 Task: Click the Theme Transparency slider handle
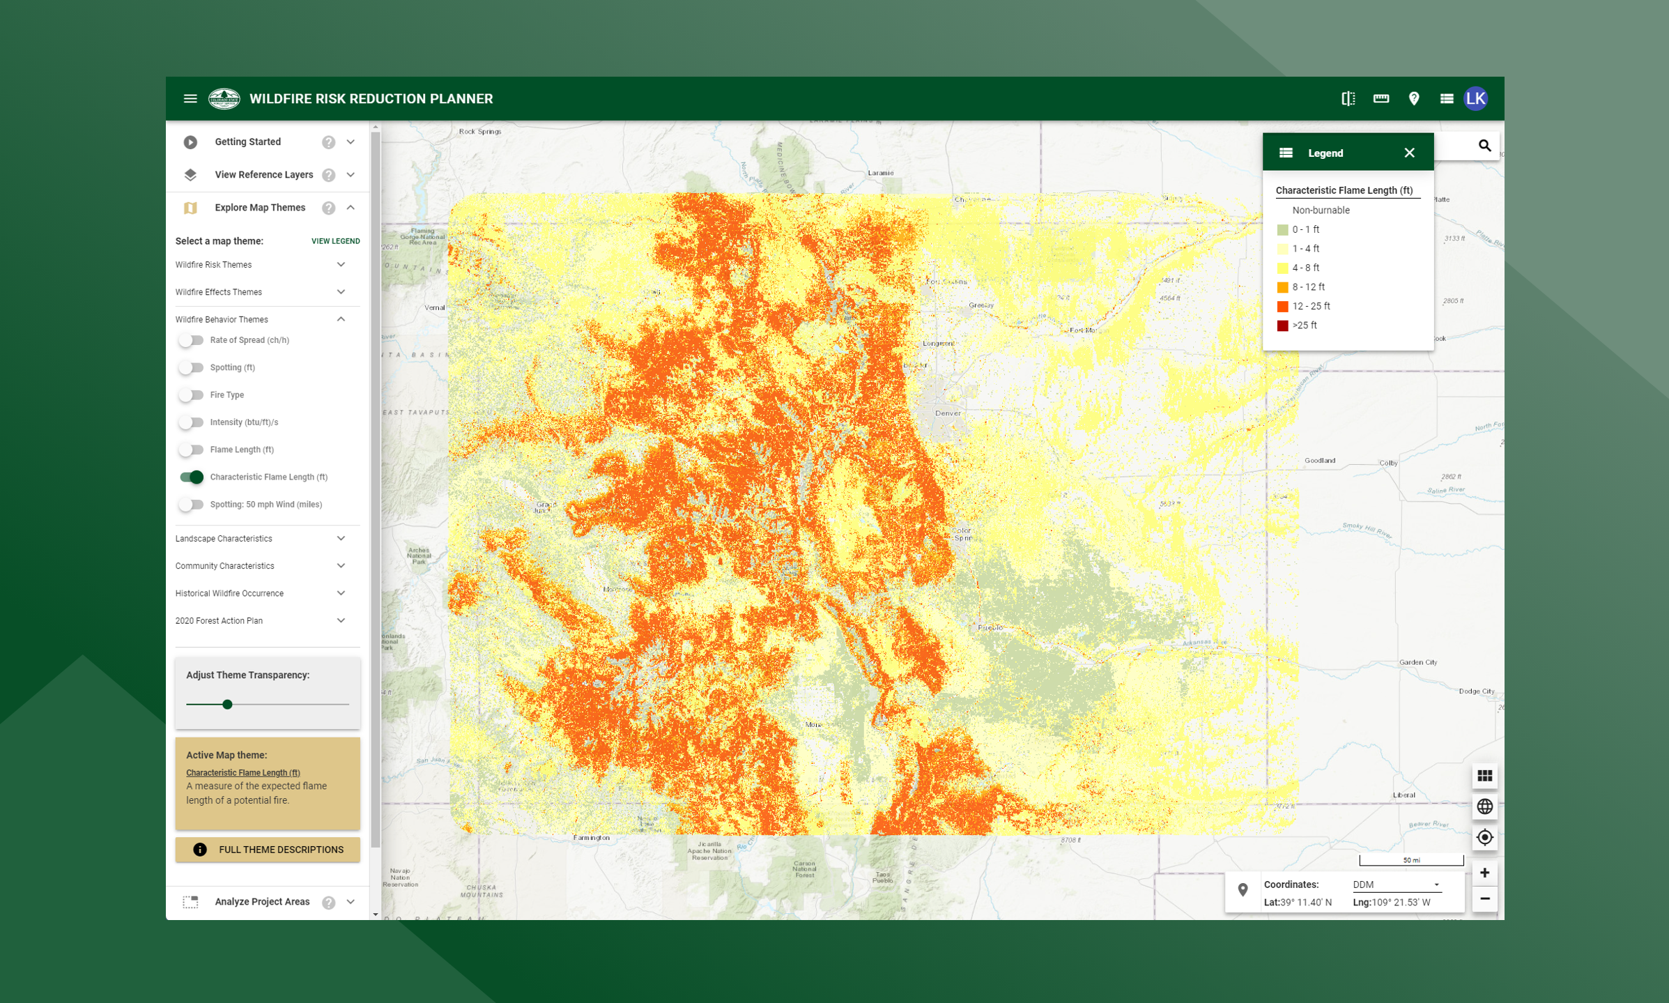(x=227, y=705)
